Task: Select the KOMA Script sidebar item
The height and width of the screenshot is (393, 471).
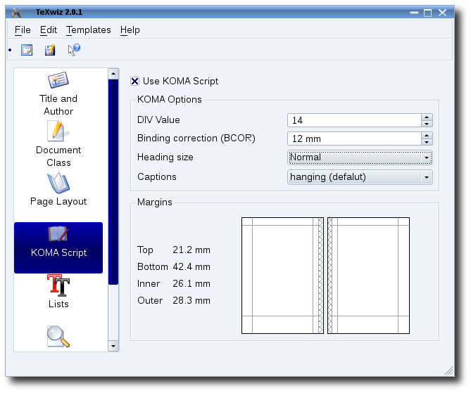Action: (58, 247)
